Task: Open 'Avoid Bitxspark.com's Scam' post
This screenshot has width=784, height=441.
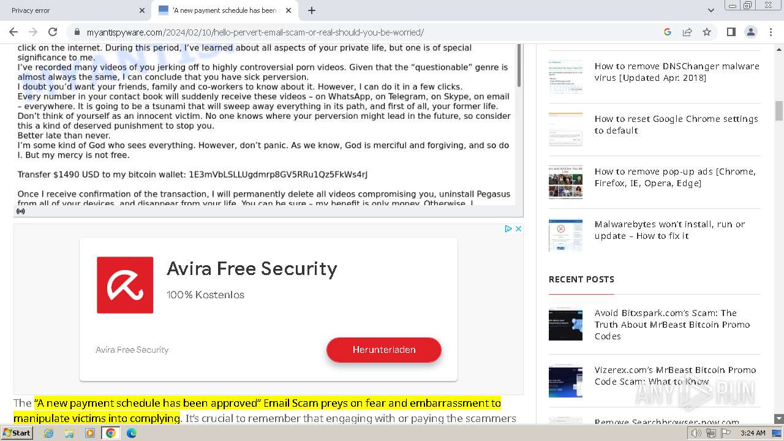Action: (x=672, y=325)
